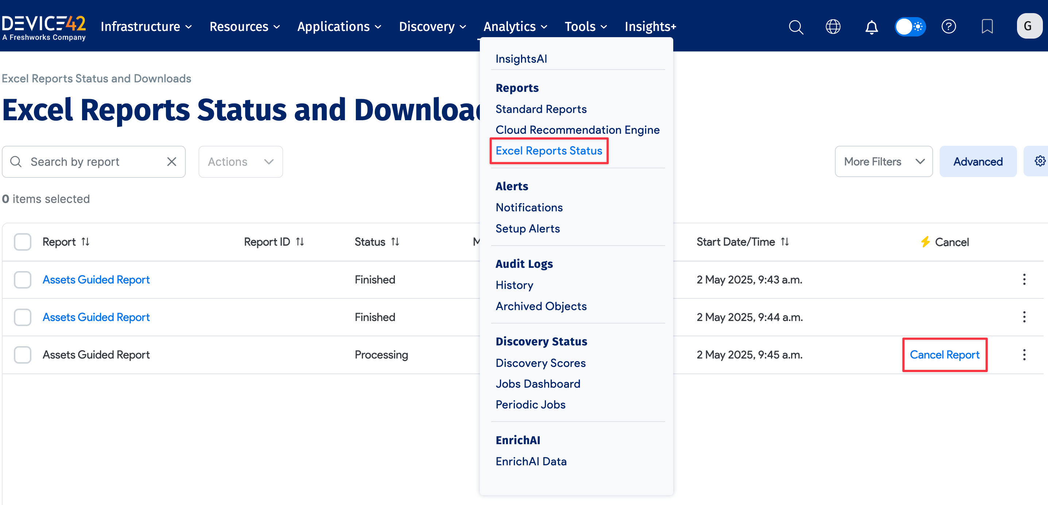Open Periodic Jobs menu entry
Screen dimensions: 1048x505
click(530, 405)
